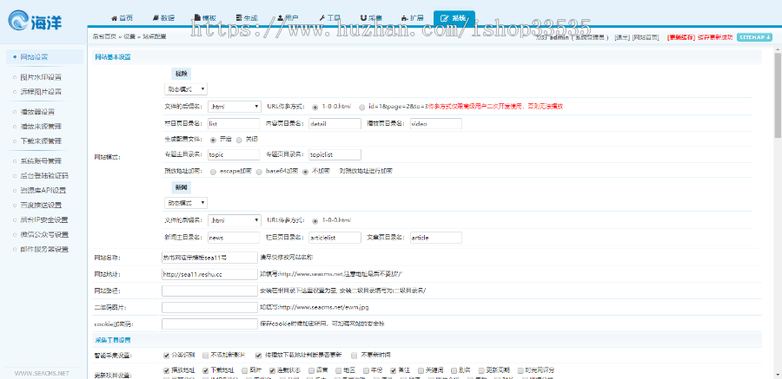
Task: Click the home icon in 首页 nav tab
Action: point(114,18)
